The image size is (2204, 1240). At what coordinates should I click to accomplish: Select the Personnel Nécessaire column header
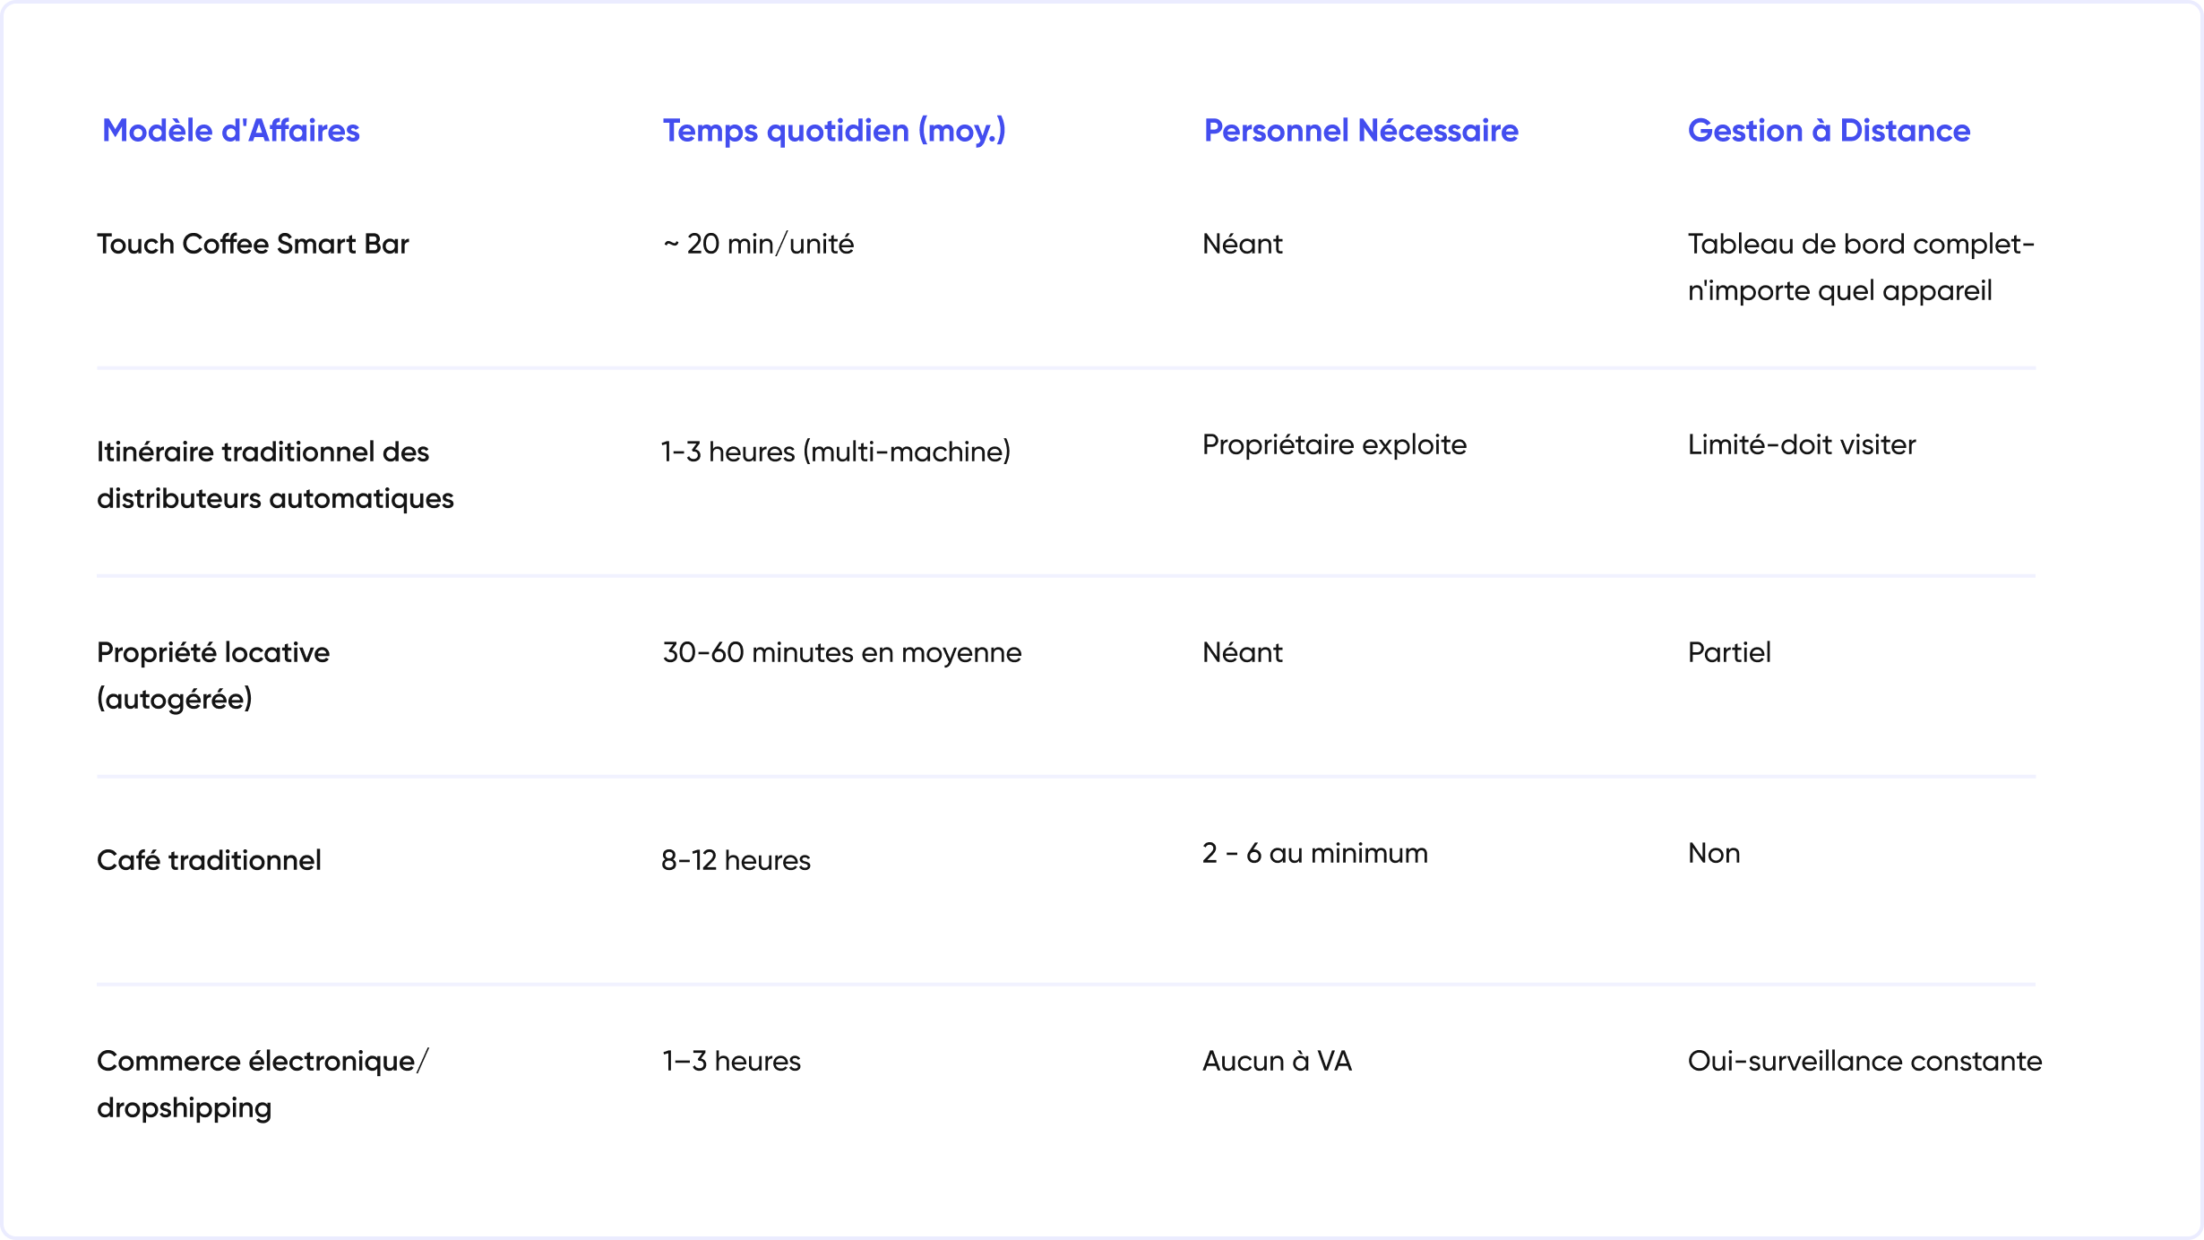(1361, 131)
